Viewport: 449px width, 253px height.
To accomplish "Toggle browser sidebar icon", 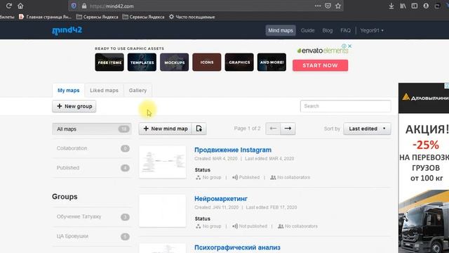I will (415, 6).
